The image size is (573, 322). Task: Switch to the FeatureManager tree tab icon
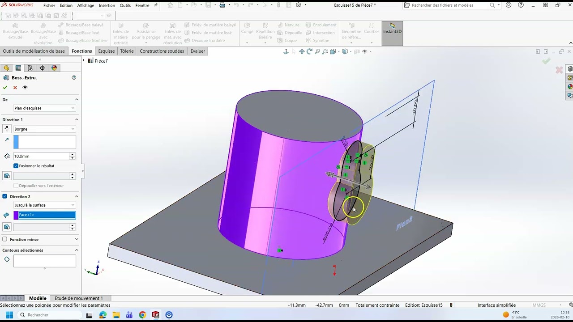[x=6, y=68]
